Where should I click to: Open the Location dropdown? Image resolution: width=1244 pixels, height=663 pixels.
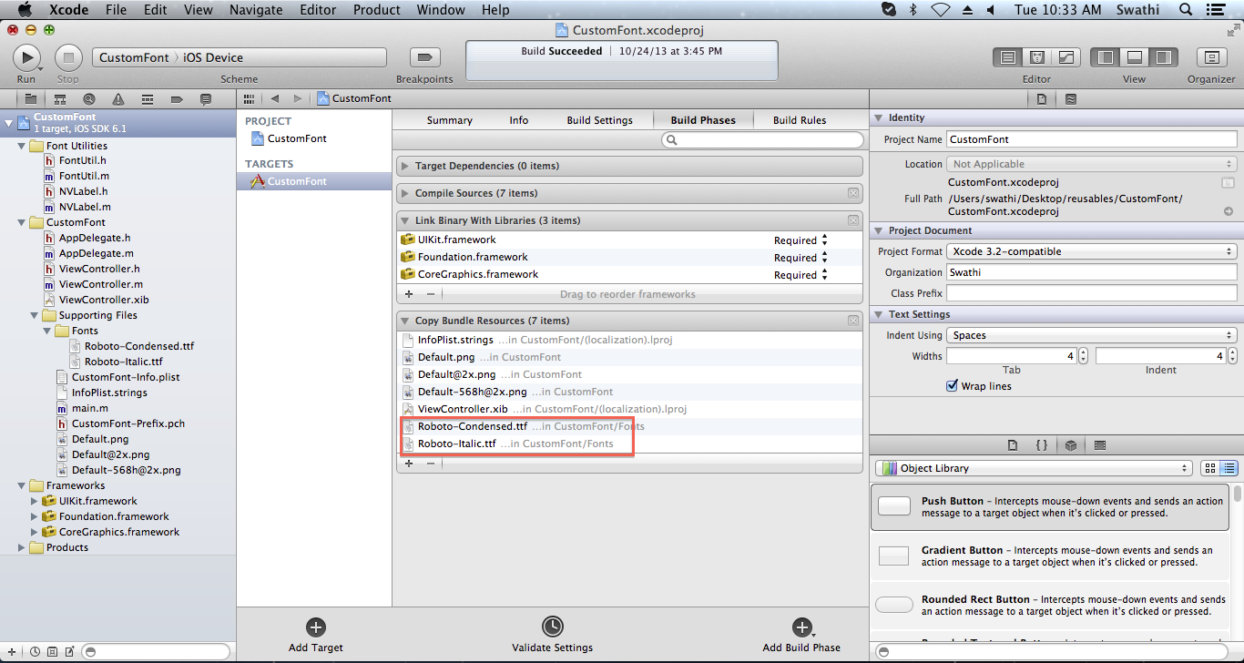pos(1091,164)
